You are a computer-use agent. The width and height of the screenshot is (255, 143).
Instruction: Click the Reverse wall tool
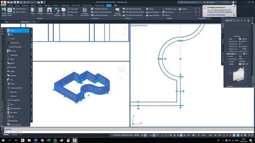pyautogui.click(x=184, y=9)
